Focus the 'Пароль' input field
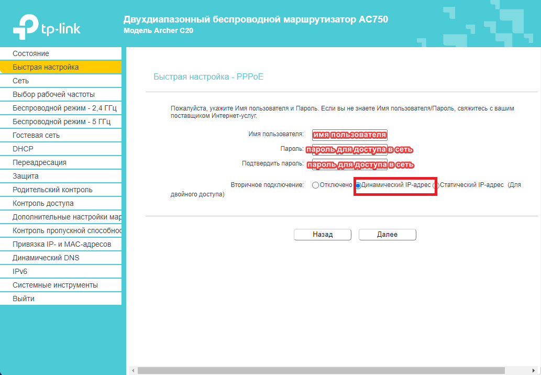541x375 pixels. [349, 149]
